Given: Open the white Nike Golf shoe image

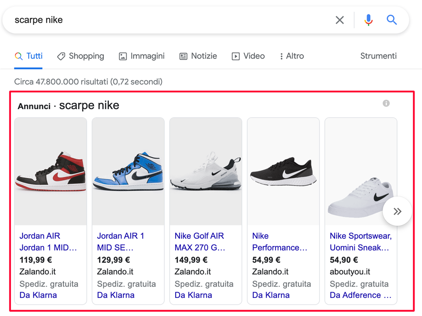Looking at the screenshot, I should (206, 171).
